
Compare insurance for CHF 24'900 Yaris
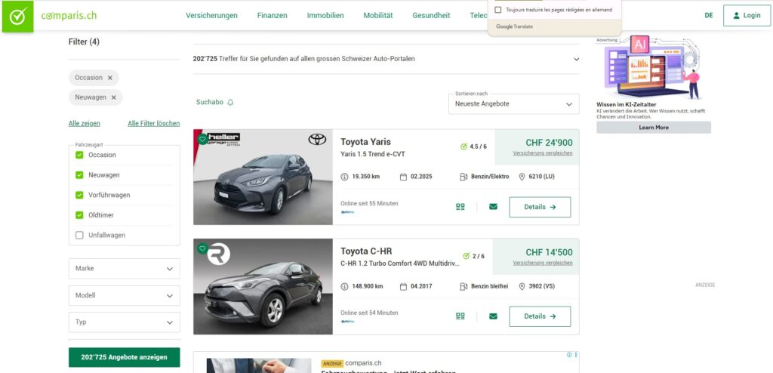pos(543,153)
